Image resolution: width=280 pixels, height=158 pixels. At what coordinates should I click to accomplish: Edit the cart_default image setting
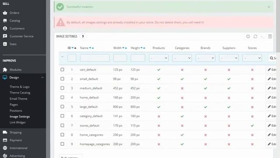pos(272,70)
